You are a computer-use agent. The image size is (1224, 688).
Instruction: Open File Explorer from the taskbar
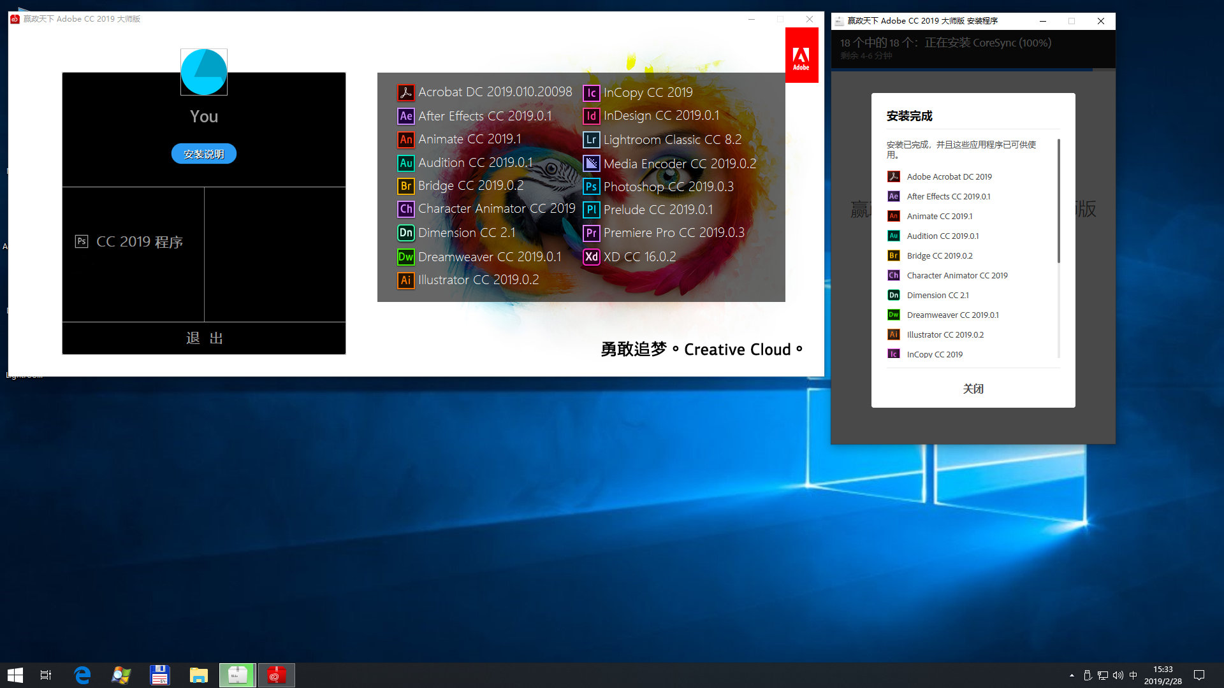click(x=199, y=675)
